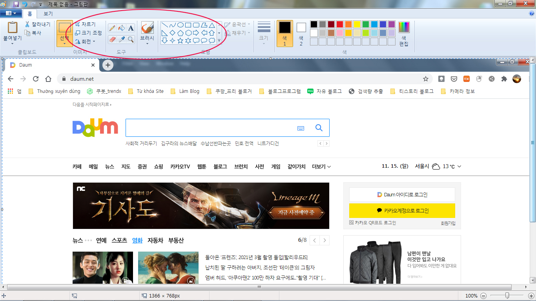Choose the Cloud callout shape
The width and height of the screenshot is (536, 301).
[x=211, y=40]
